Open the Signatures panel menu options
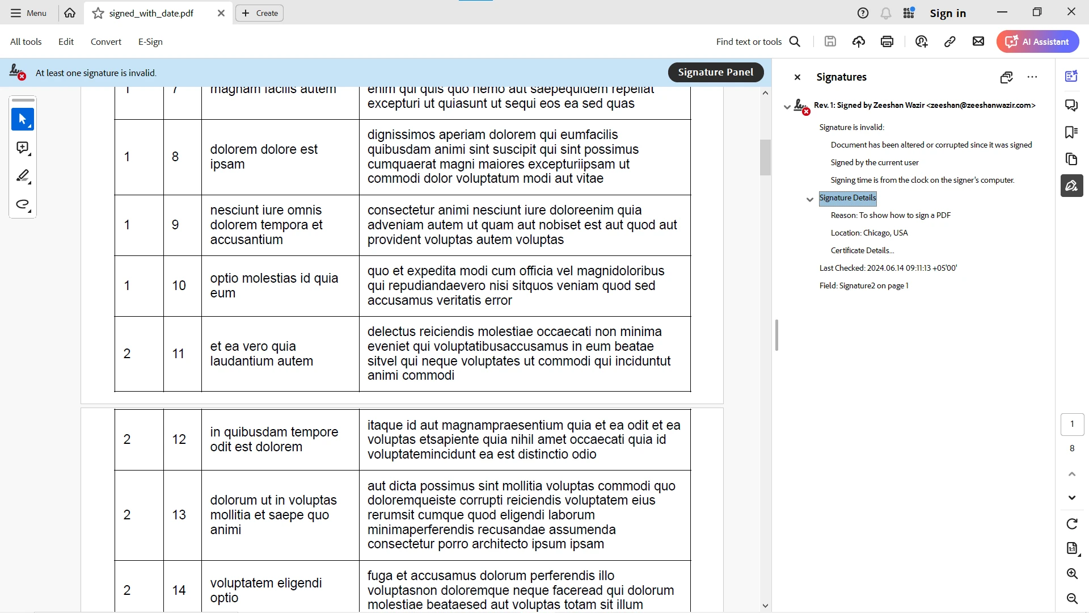Screen dimensions: 1089x613 click(x=1032, y=77)
